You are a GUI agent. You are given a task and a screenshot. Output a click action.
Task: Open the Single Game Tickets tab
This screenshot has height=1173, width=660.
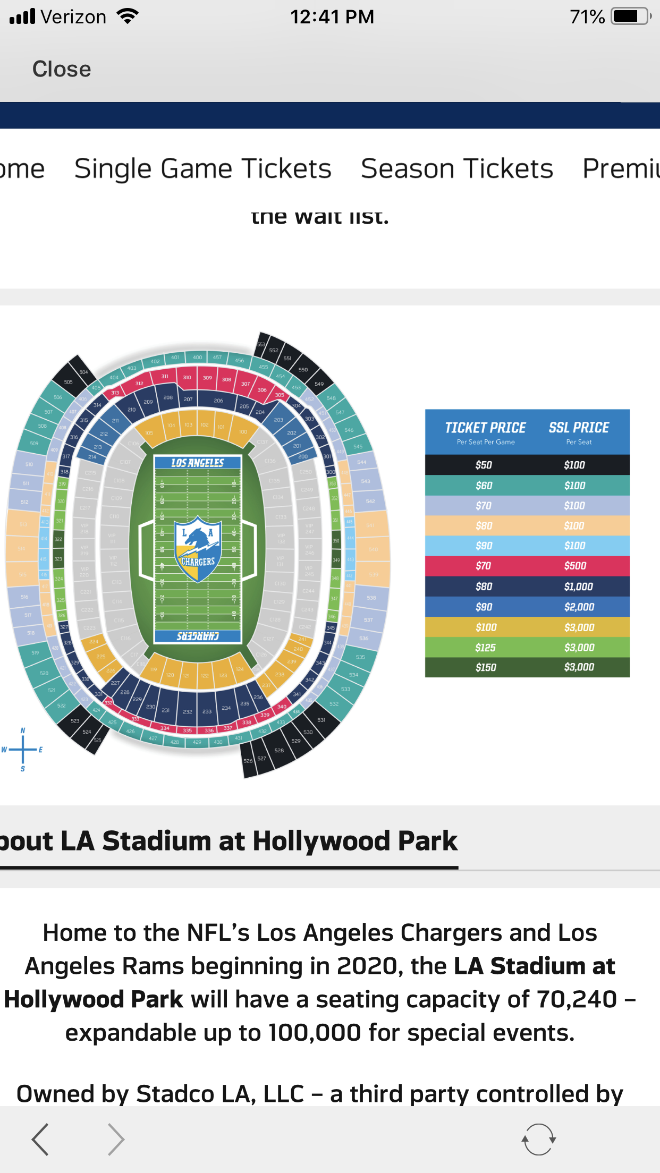pyautogui.click(x=202, y=169)
